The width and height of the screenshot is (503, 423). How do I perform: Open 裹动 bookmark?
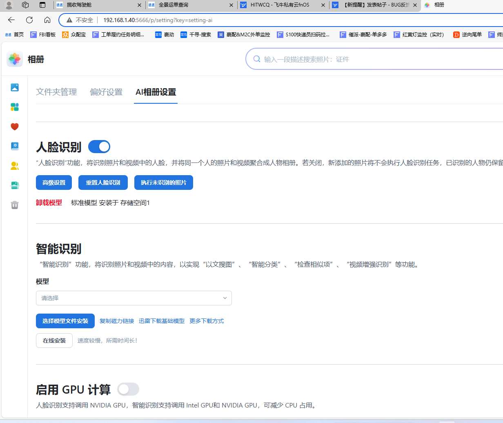[165, 35]
